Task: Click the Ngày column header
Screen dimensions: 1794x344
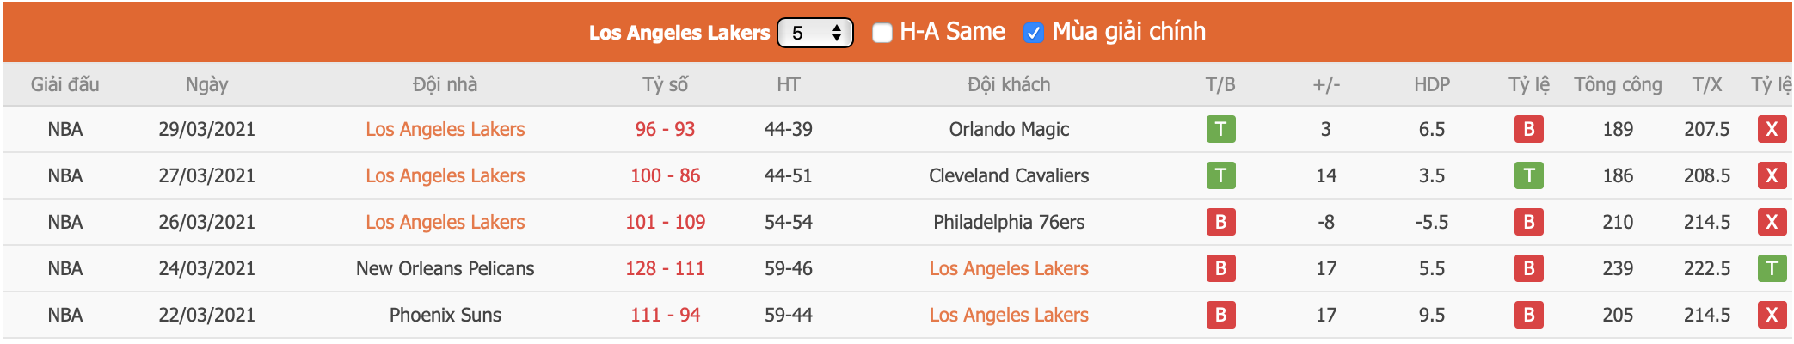Action: [x=207, y=84]
